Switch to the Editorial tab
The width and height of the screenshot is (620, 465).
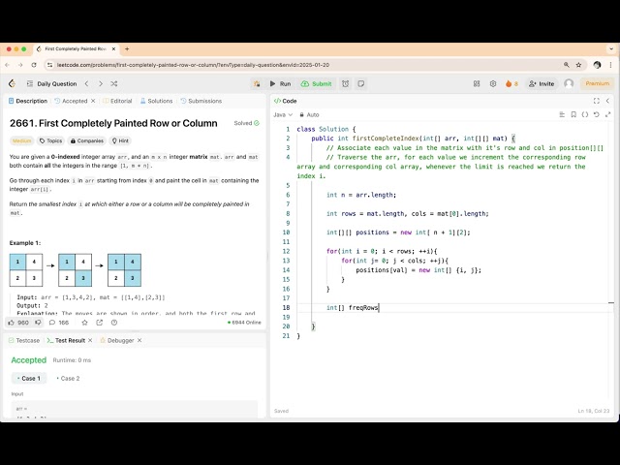click(x=117, y=101)
